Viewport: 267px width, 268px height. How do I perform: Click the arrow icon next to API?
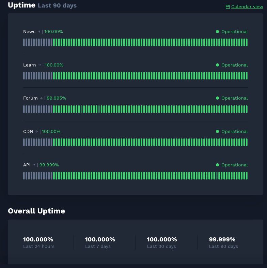34,165
